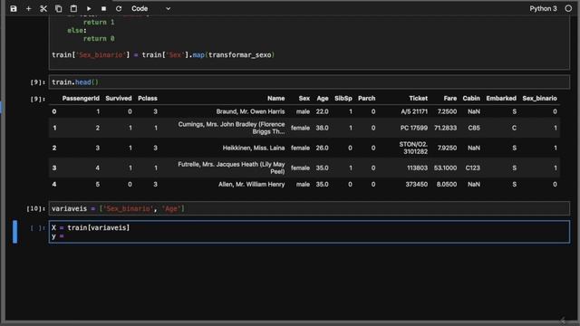Image resolution: width=580 pixels, height=326 pixels.
Task: Click the Embarked column header
Action: 501,99
